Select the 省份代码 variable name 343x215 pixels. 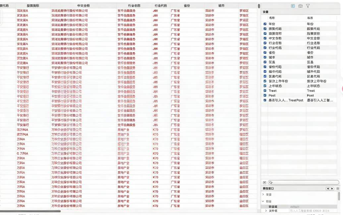[x=275, y=67]
